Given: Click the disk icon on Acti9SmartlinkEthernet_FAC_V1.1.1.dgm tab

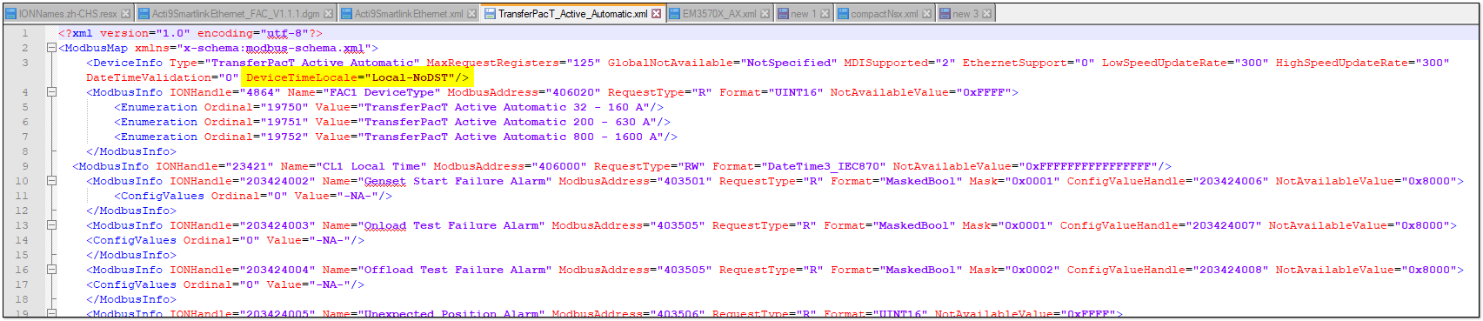Looking at the screenshot, I should point(144,14).
